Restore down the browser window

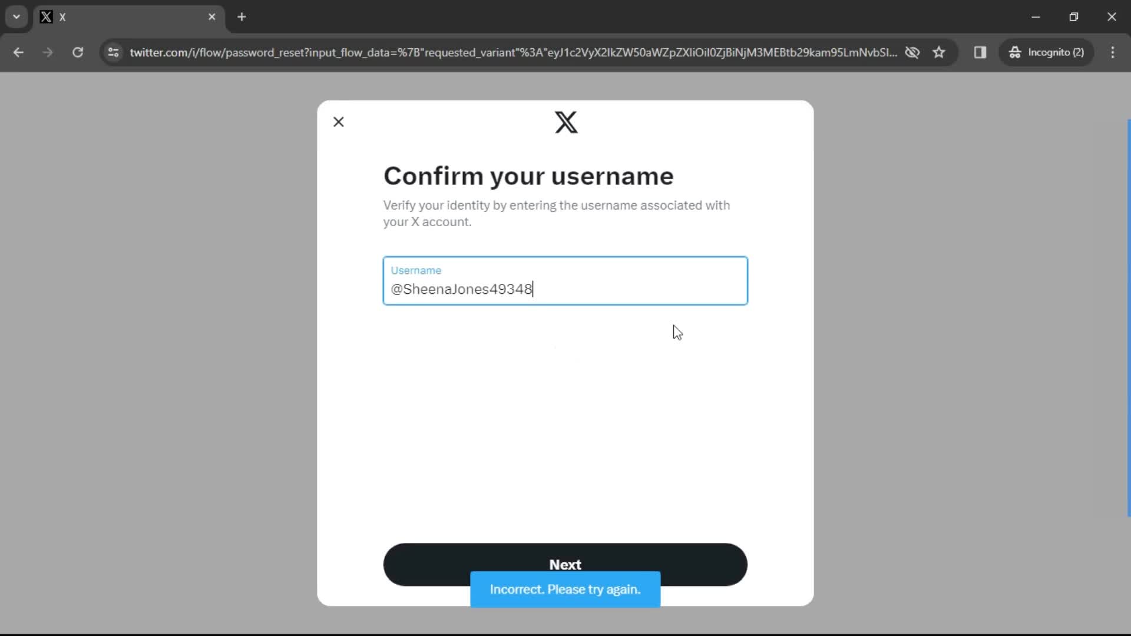(x=1074, y=17)
